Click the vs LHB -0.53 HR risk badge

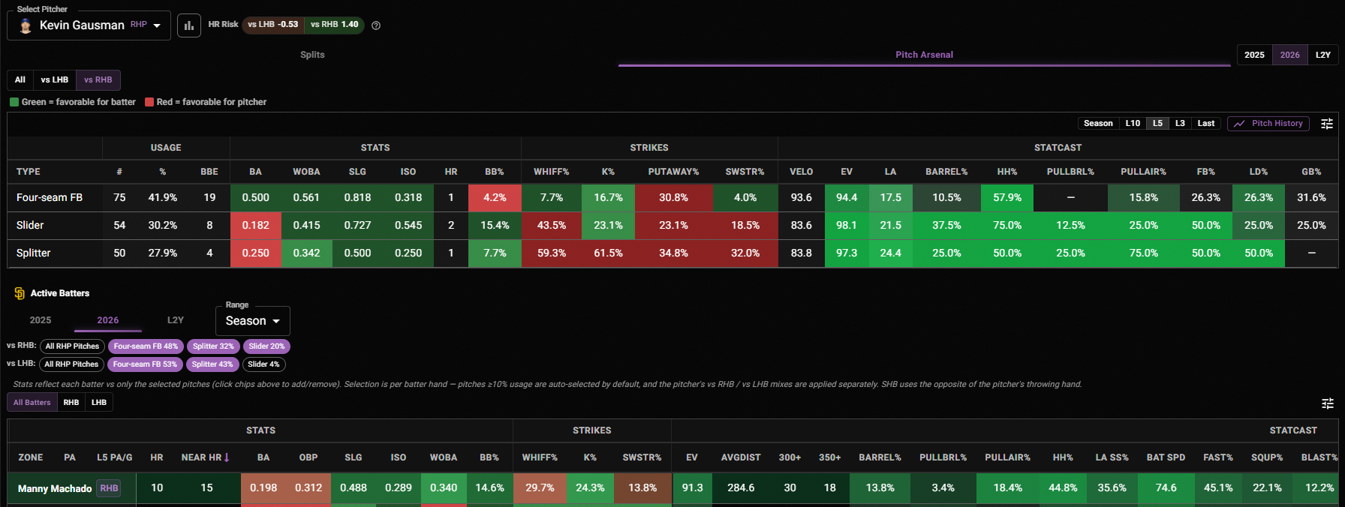pos(273,25)
